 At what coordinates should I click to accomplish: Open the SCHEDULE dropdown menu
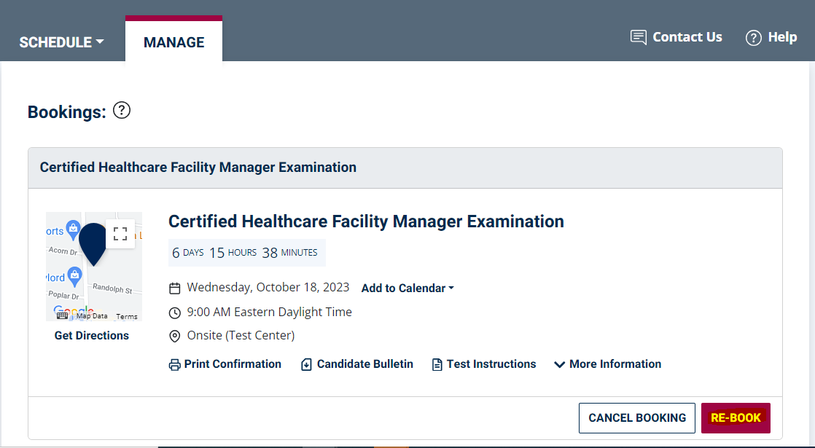[x=61, y=42]
